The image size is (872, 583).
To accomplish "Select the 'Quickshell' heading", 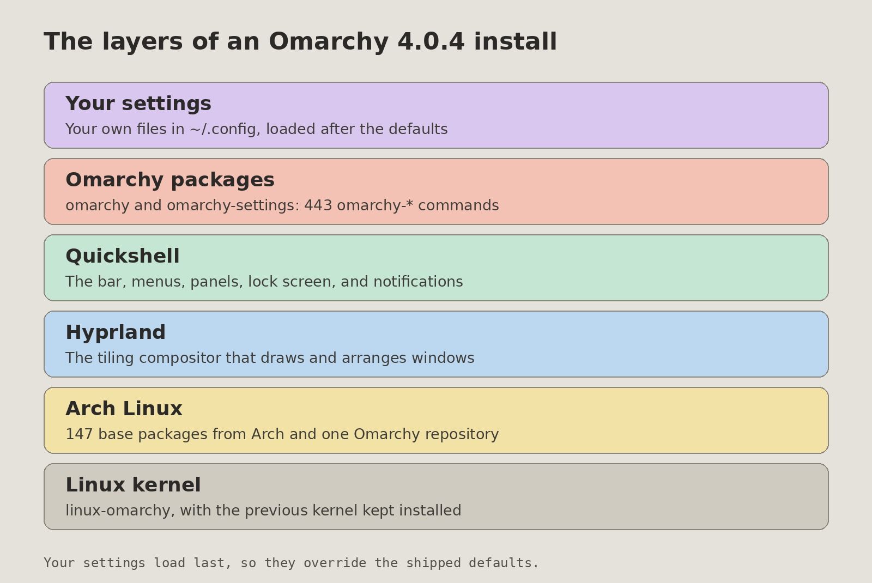I will pyautogui.click(x=123, y=256).
